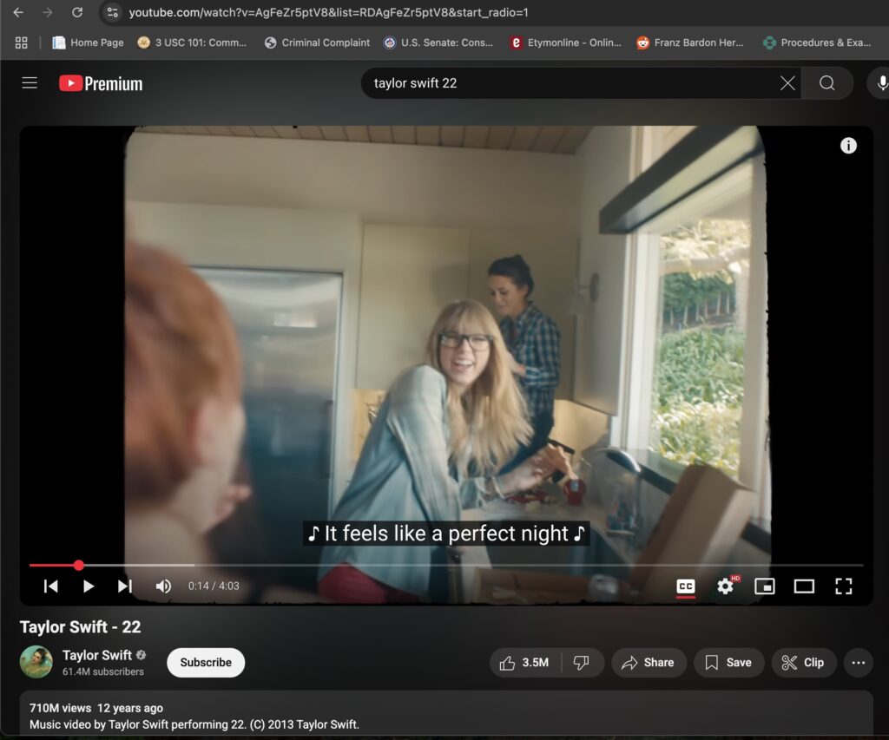Play the paused video
The width and height of the screenshot is (889, 740).
pos(88,586)
